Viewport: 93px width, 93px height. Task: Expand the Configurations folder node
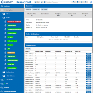coord(2,72)
